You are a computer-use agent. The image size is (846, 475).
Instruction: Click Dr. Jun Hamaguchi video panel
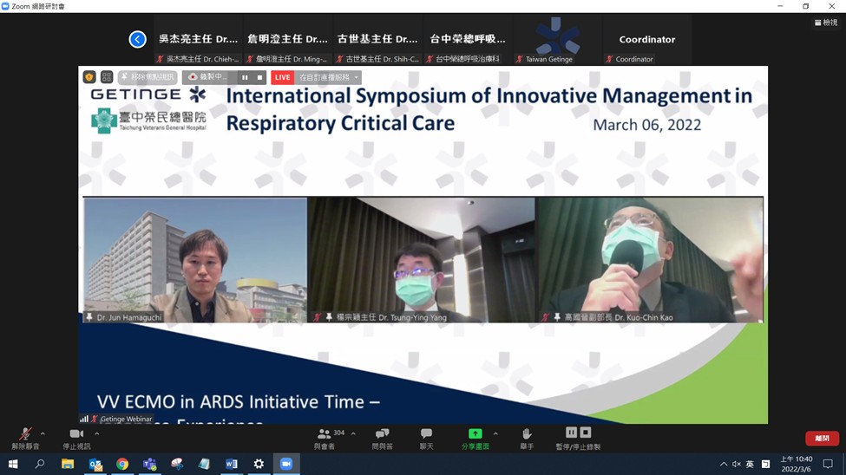195,260
